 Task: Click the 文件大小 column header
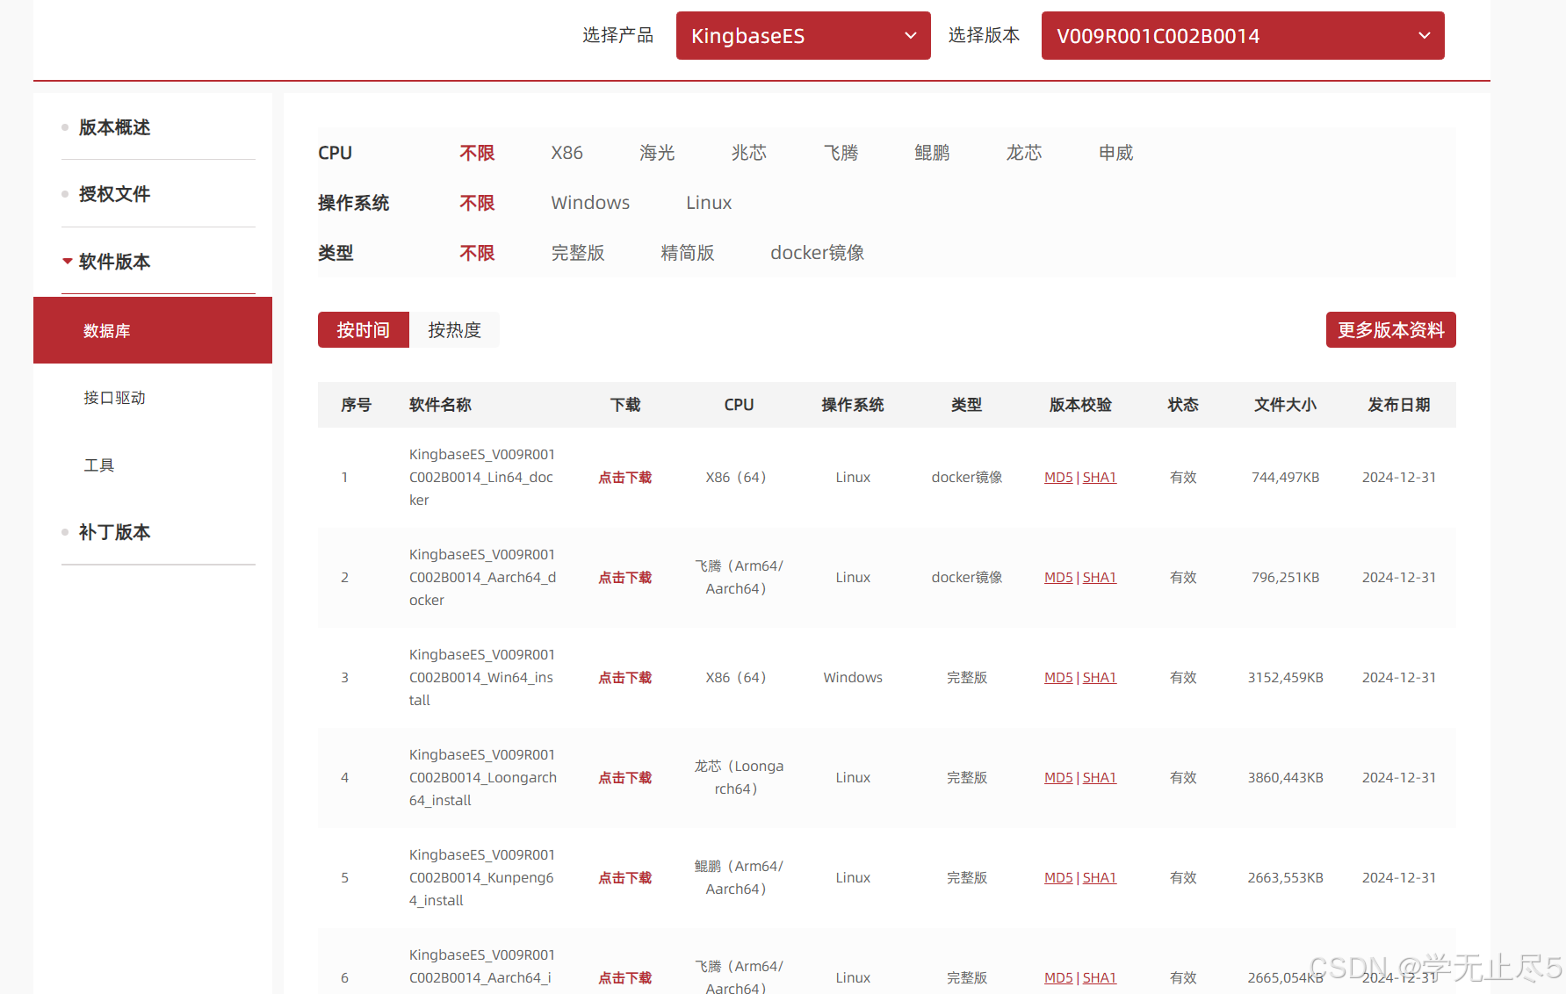click(x=1285, y=405)
